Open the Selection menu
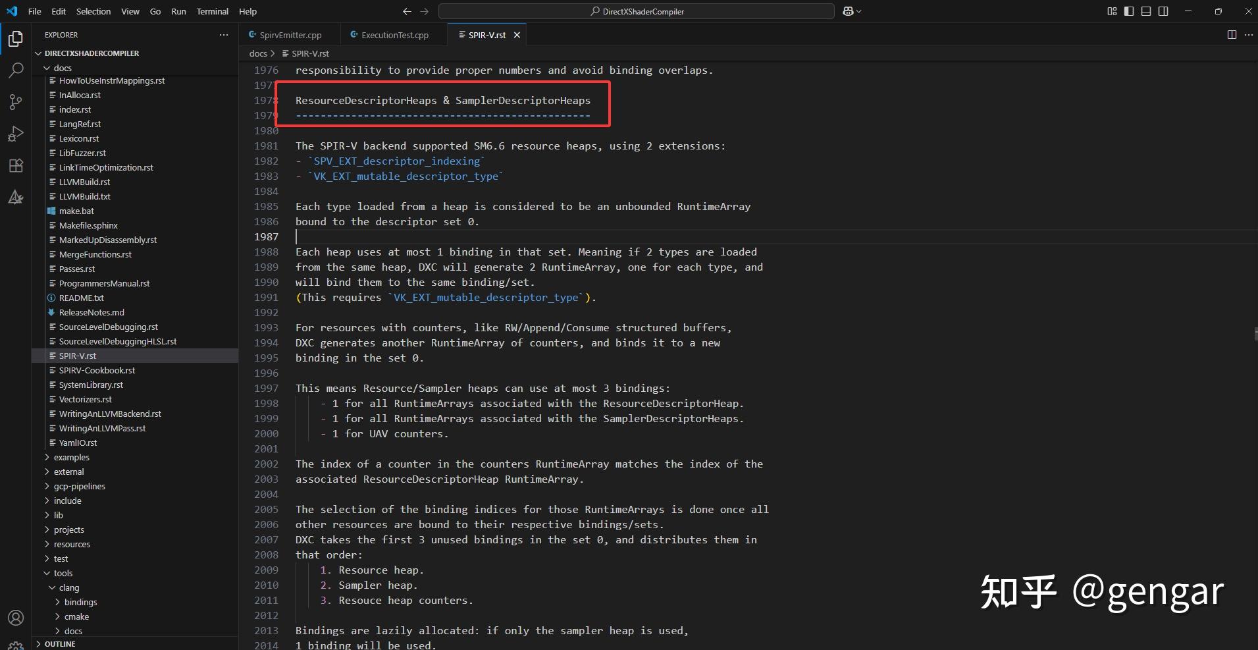This screenshot has width=1258, height=650. coord(93,11)
